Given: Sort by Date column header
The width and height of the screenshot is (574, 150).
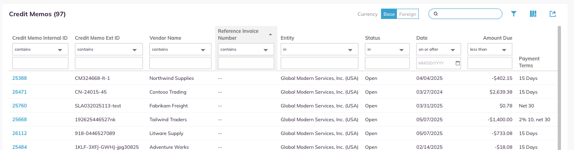Looking at the screenshot, I should point(422,38).
